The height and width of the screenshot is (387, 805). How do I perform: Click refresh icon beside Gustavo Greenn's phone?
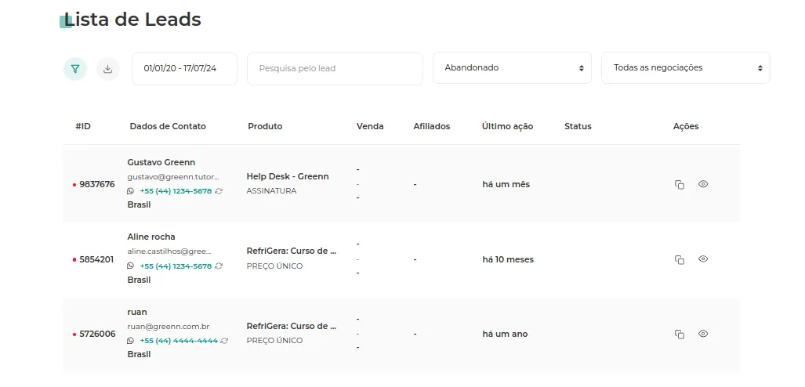(219, 191)
